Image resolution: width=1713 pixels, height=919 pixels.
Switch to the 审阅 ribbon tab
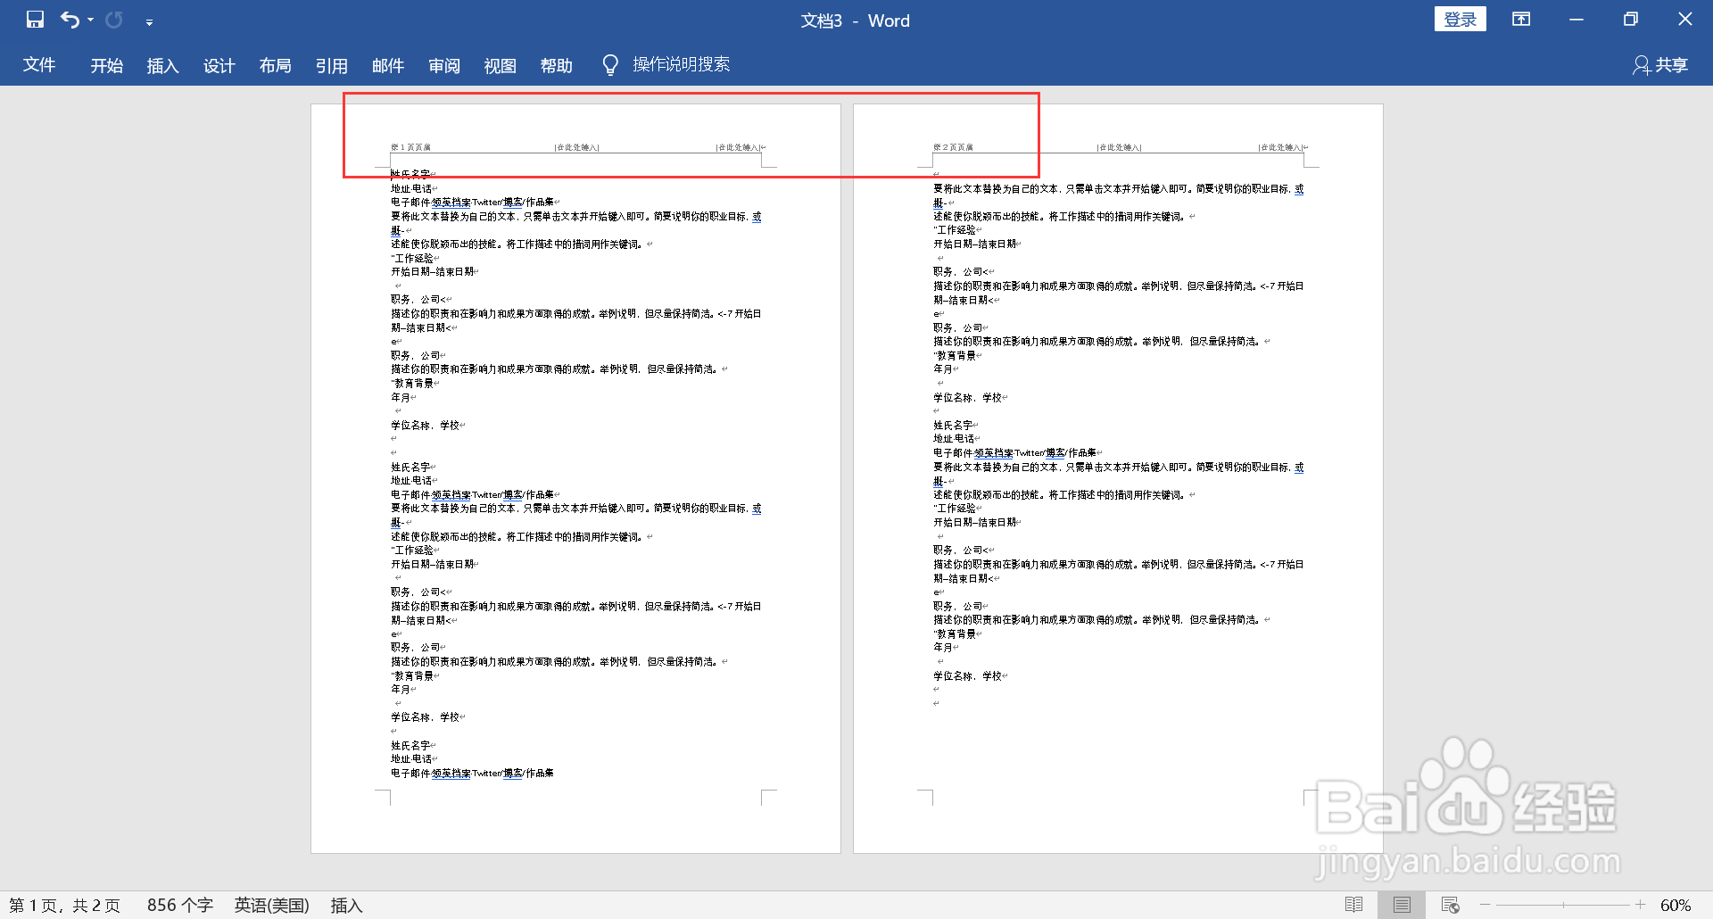[x=443, y=64]
